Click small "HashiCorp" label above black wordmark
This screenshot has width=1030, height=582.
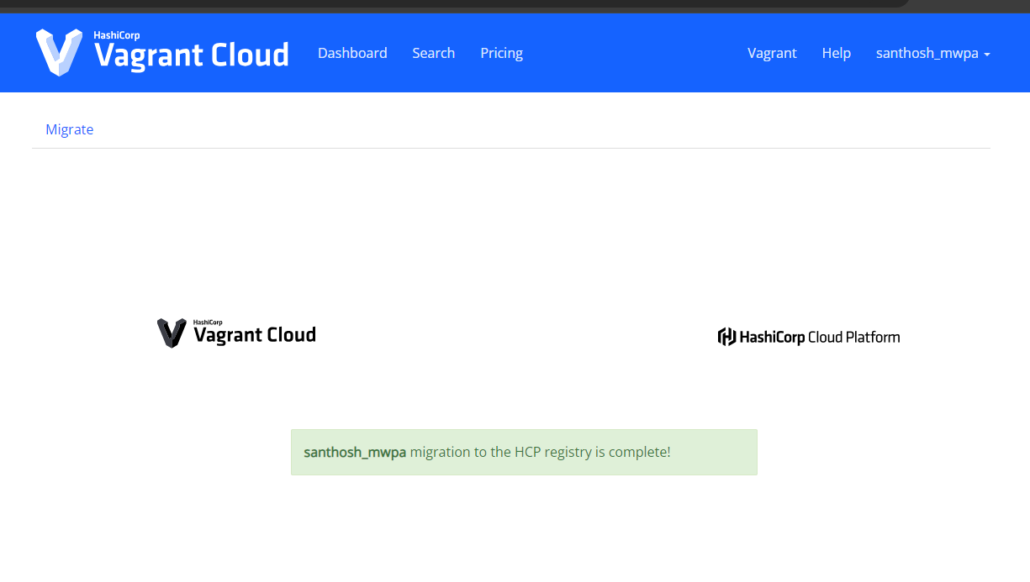pos(208,322)
